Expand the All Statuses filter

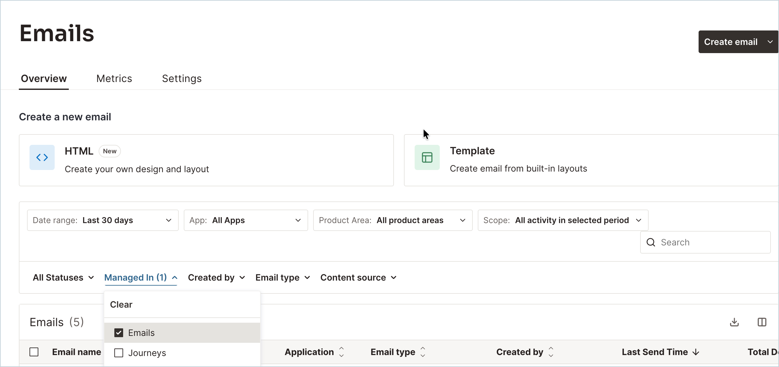63,277
